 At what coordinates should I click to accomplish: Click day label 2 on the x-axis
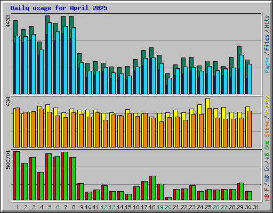coord(26,207)
